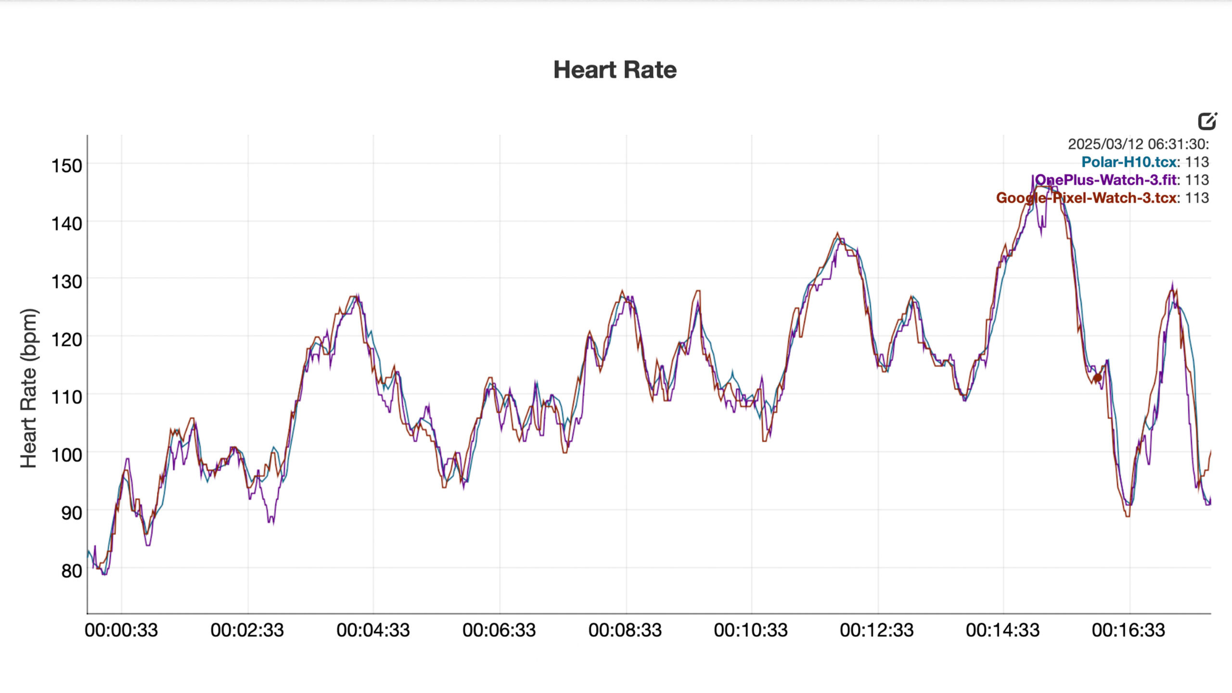Toggle visibility of Google-Pixel-Watch-3.tcx line

[x=1086, y=198]
